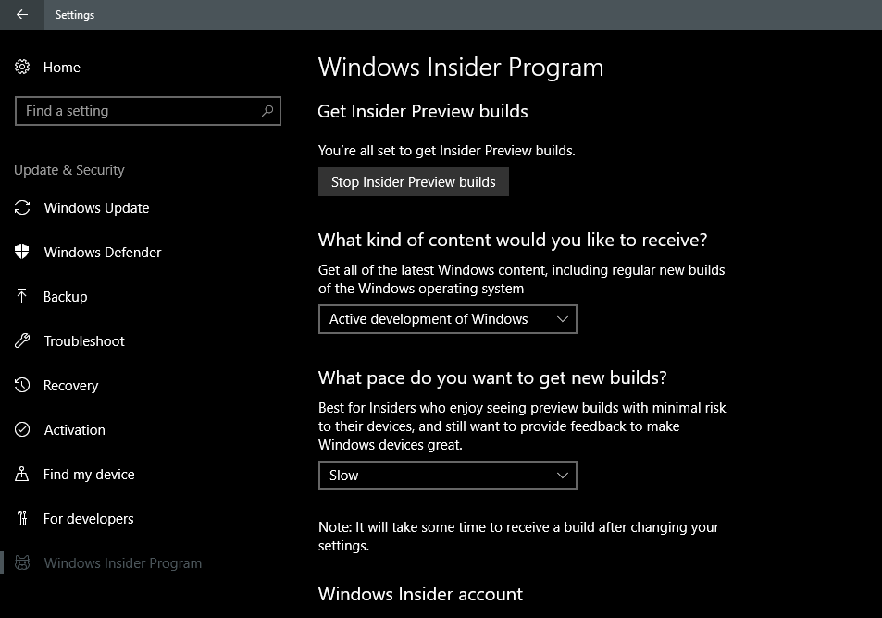This screenshot has width=882, height=618.
Task: Click the Get Insider Preview builds heading
Action: [423, 111]
